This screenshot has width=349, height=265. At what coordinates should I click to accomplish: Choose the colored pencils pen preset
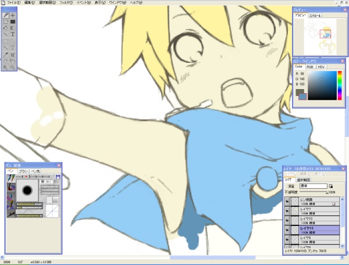pyautogui.click(x=11, y=178)
